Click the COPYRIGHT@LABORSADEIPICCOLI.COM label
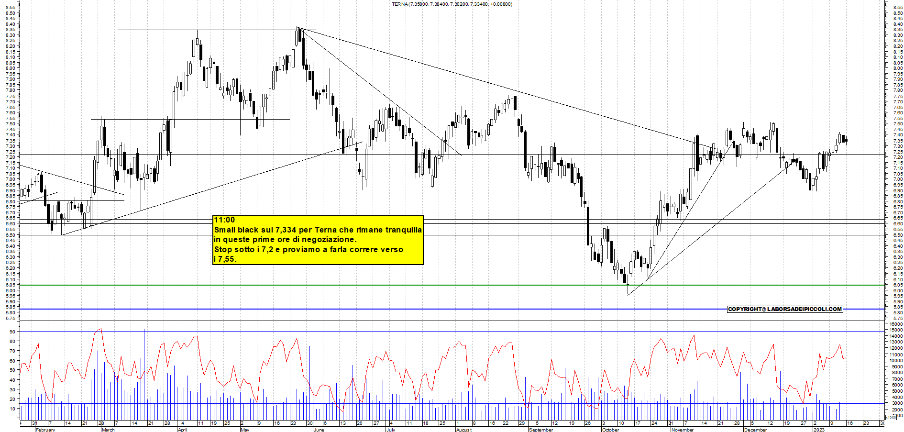 pyautogui.click(x=785, y=309)
